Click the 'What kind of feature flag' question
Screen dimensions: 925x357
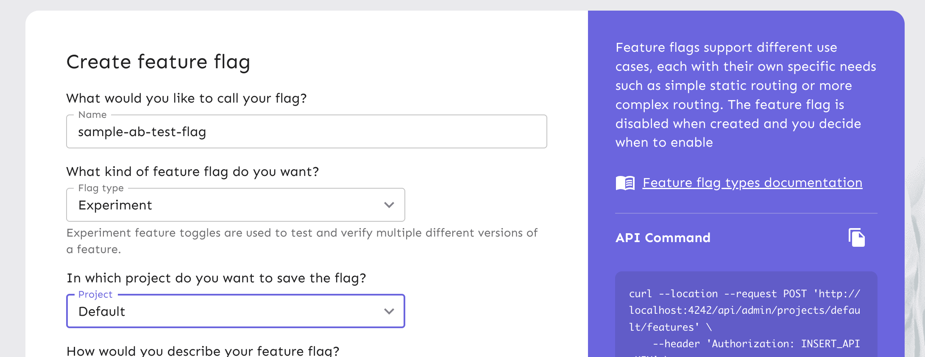(x=192, y=172)
